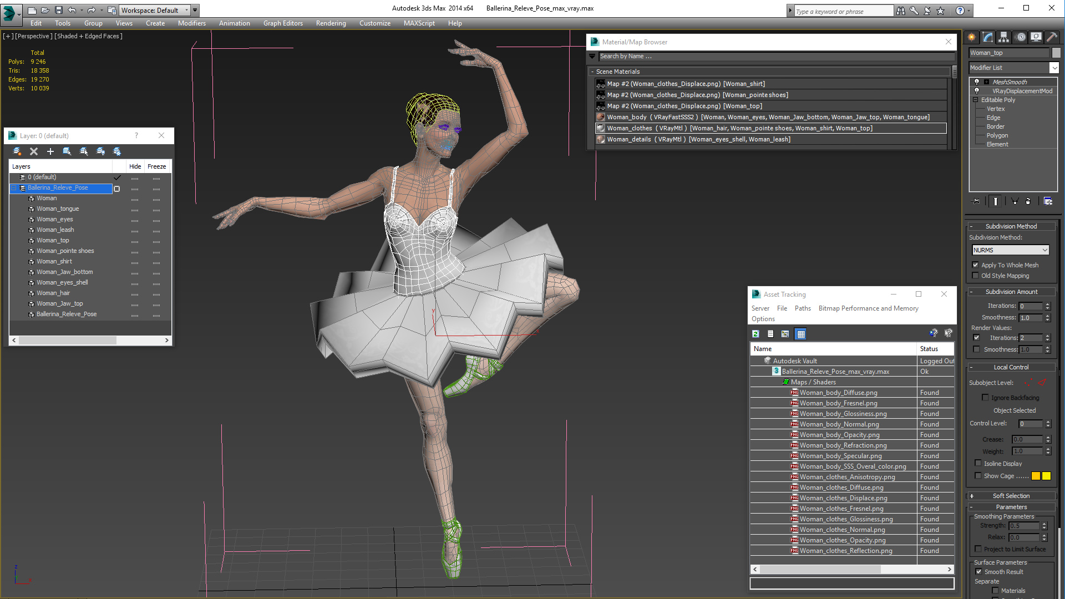Open the Display command panel tab
Screen dimensions: 1065x599
tap(1036, 37)
